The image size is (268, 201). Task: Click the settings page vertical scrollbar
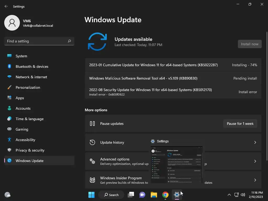point(267,96)
